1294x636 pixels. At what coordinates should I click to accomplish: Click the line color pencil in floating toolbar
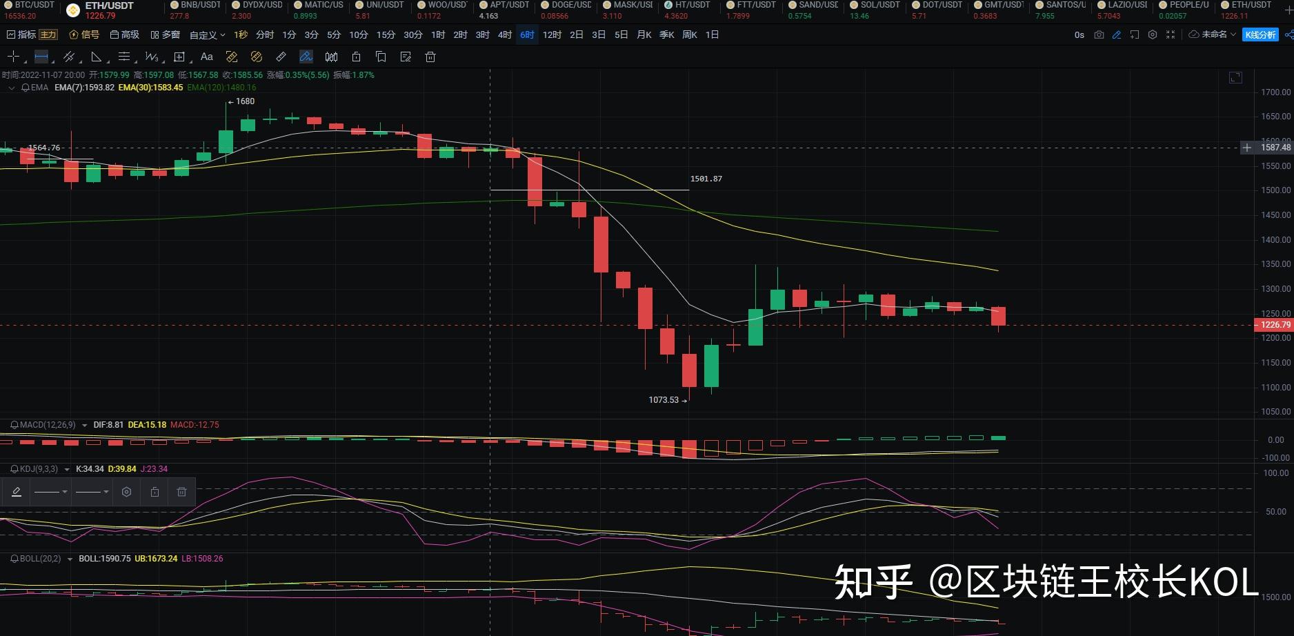click(17, 492)
